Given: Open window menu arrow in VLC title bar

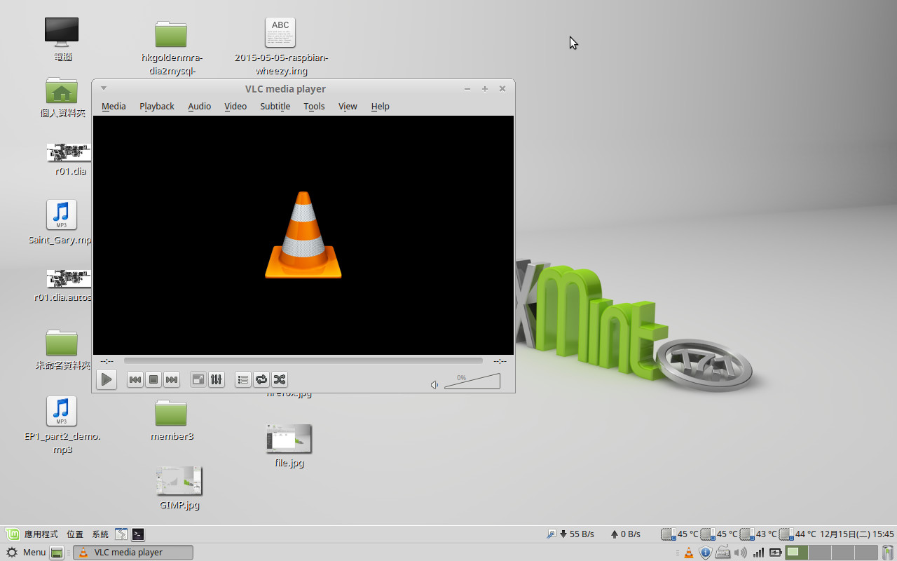Looking at the screenshot, I should pos(104,88).
